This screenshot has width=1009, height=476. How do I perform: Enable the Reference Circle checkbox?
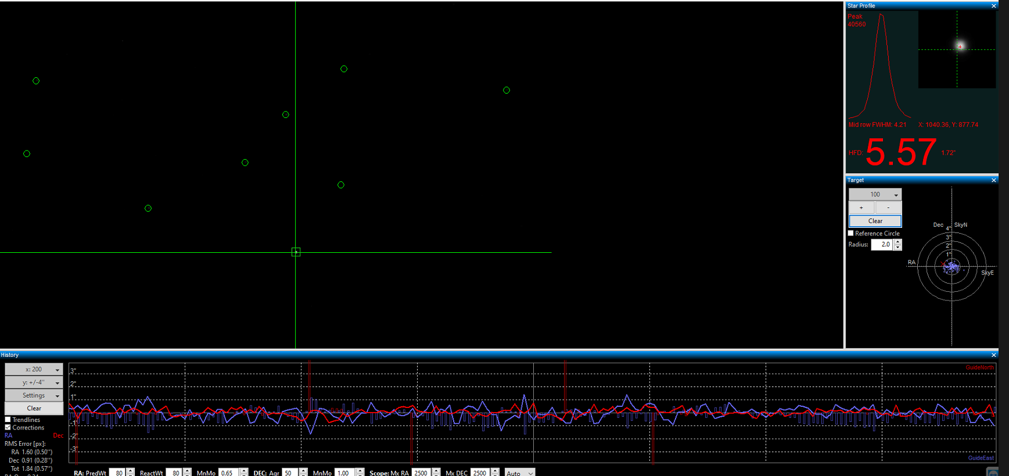click(x=851, y=233)
